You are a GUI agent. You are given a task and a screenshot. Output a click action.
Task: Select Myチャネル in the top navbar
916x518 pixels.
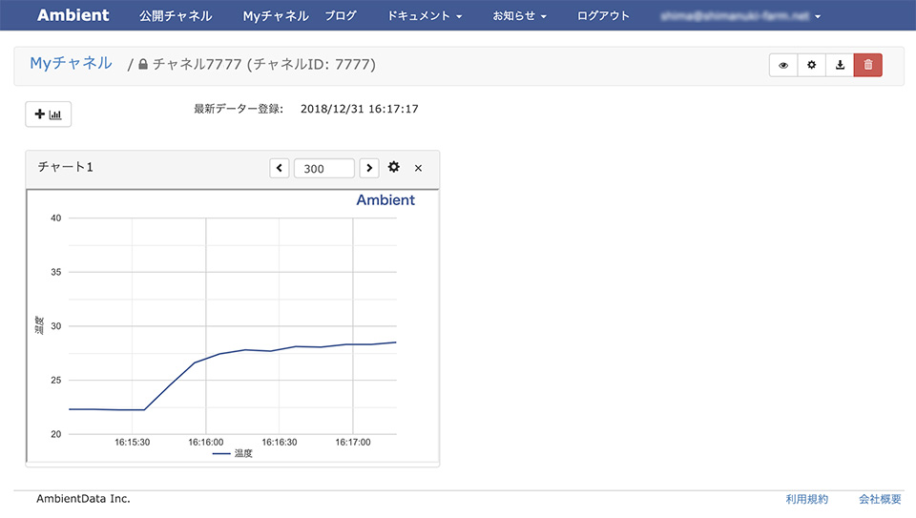[x=276, y=15]
